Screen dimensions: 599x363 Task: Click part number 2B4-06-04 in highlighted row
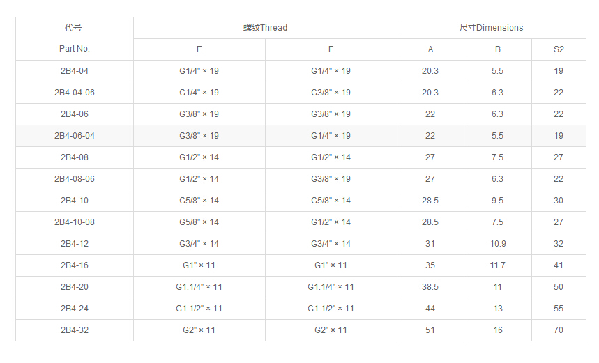[74, 136]
